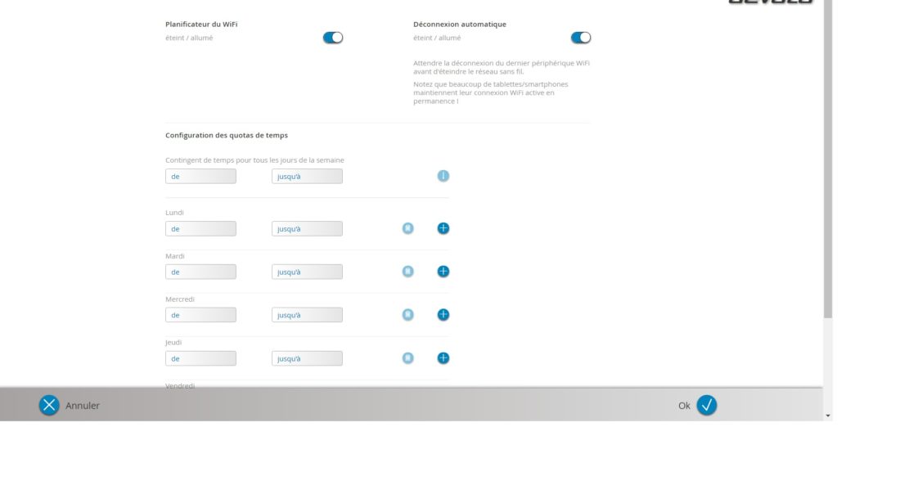Open the Lundi "de" time field
This screenshot has height=490, width=900.
coord(200,229)
